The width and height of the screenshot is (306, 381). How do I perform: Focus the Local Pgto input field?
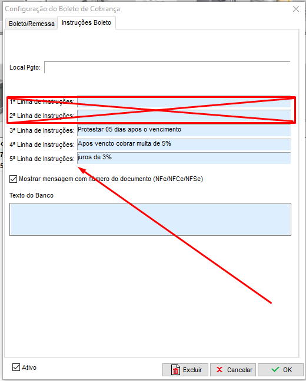point(167,67)
